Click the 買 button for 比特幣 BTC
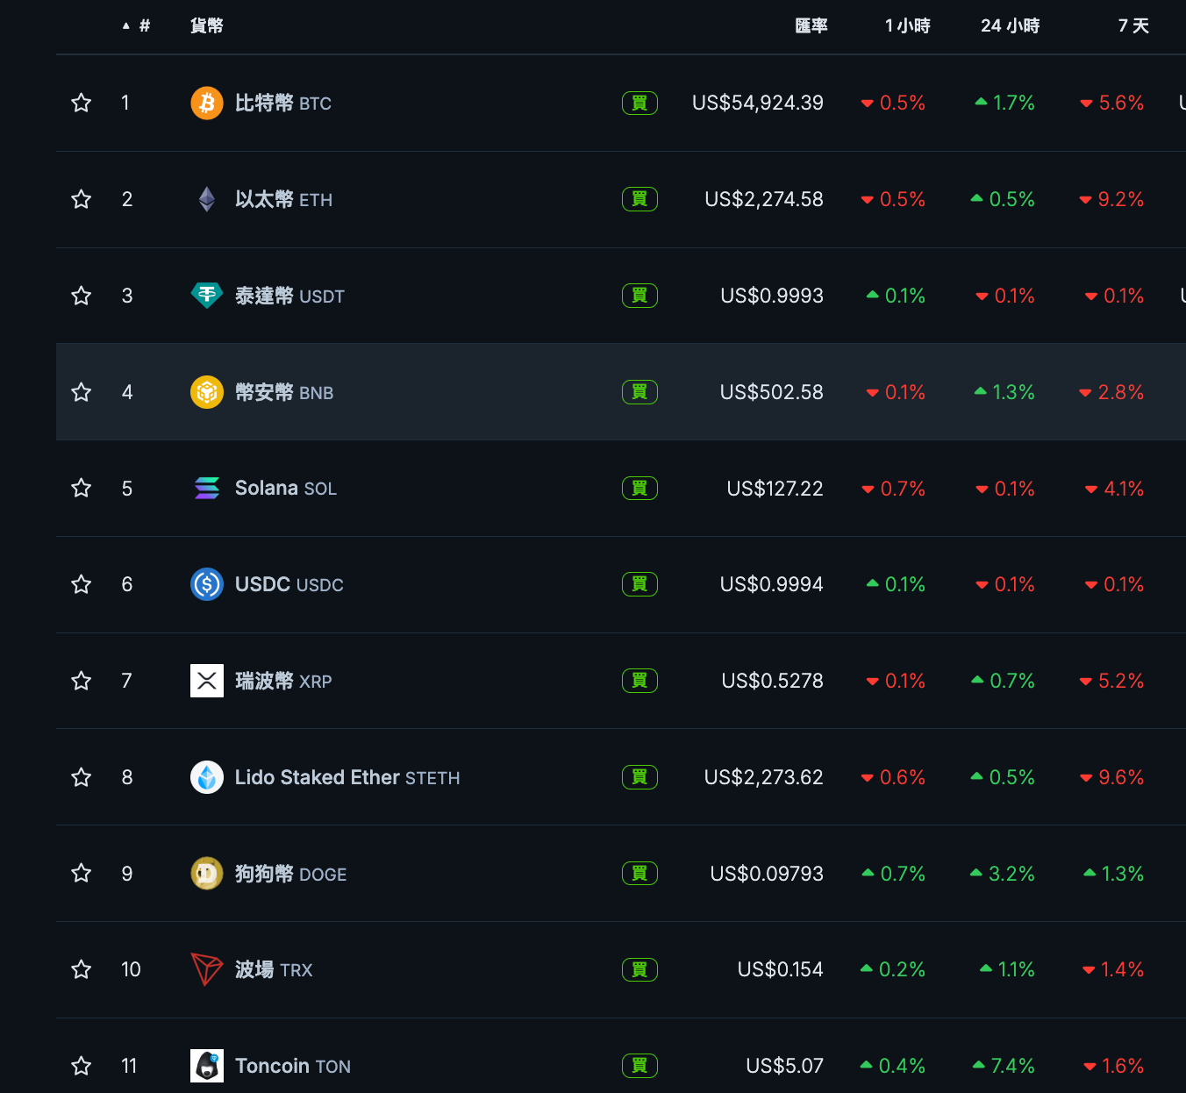The height and width of the screenshot is (1093, 1186). 639,104
